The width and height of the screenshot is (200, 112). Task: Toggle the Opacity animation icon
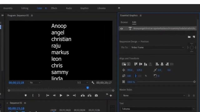[124, 82]
